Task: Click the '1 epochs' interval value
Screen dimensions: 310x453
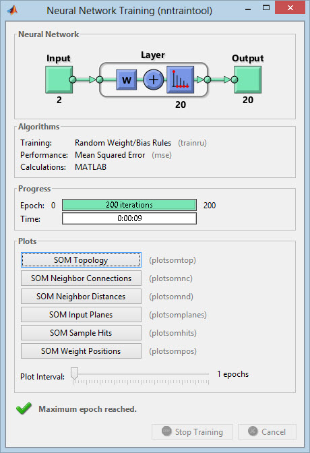Action: [x=233, y=374]
